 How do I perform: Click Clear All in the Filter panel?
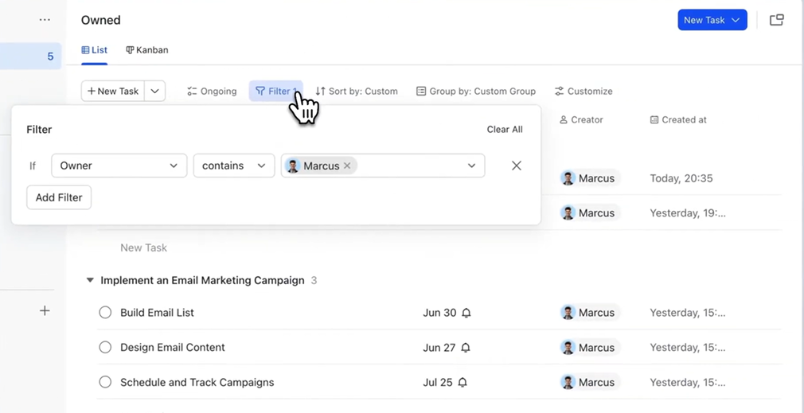click(505, 130)
